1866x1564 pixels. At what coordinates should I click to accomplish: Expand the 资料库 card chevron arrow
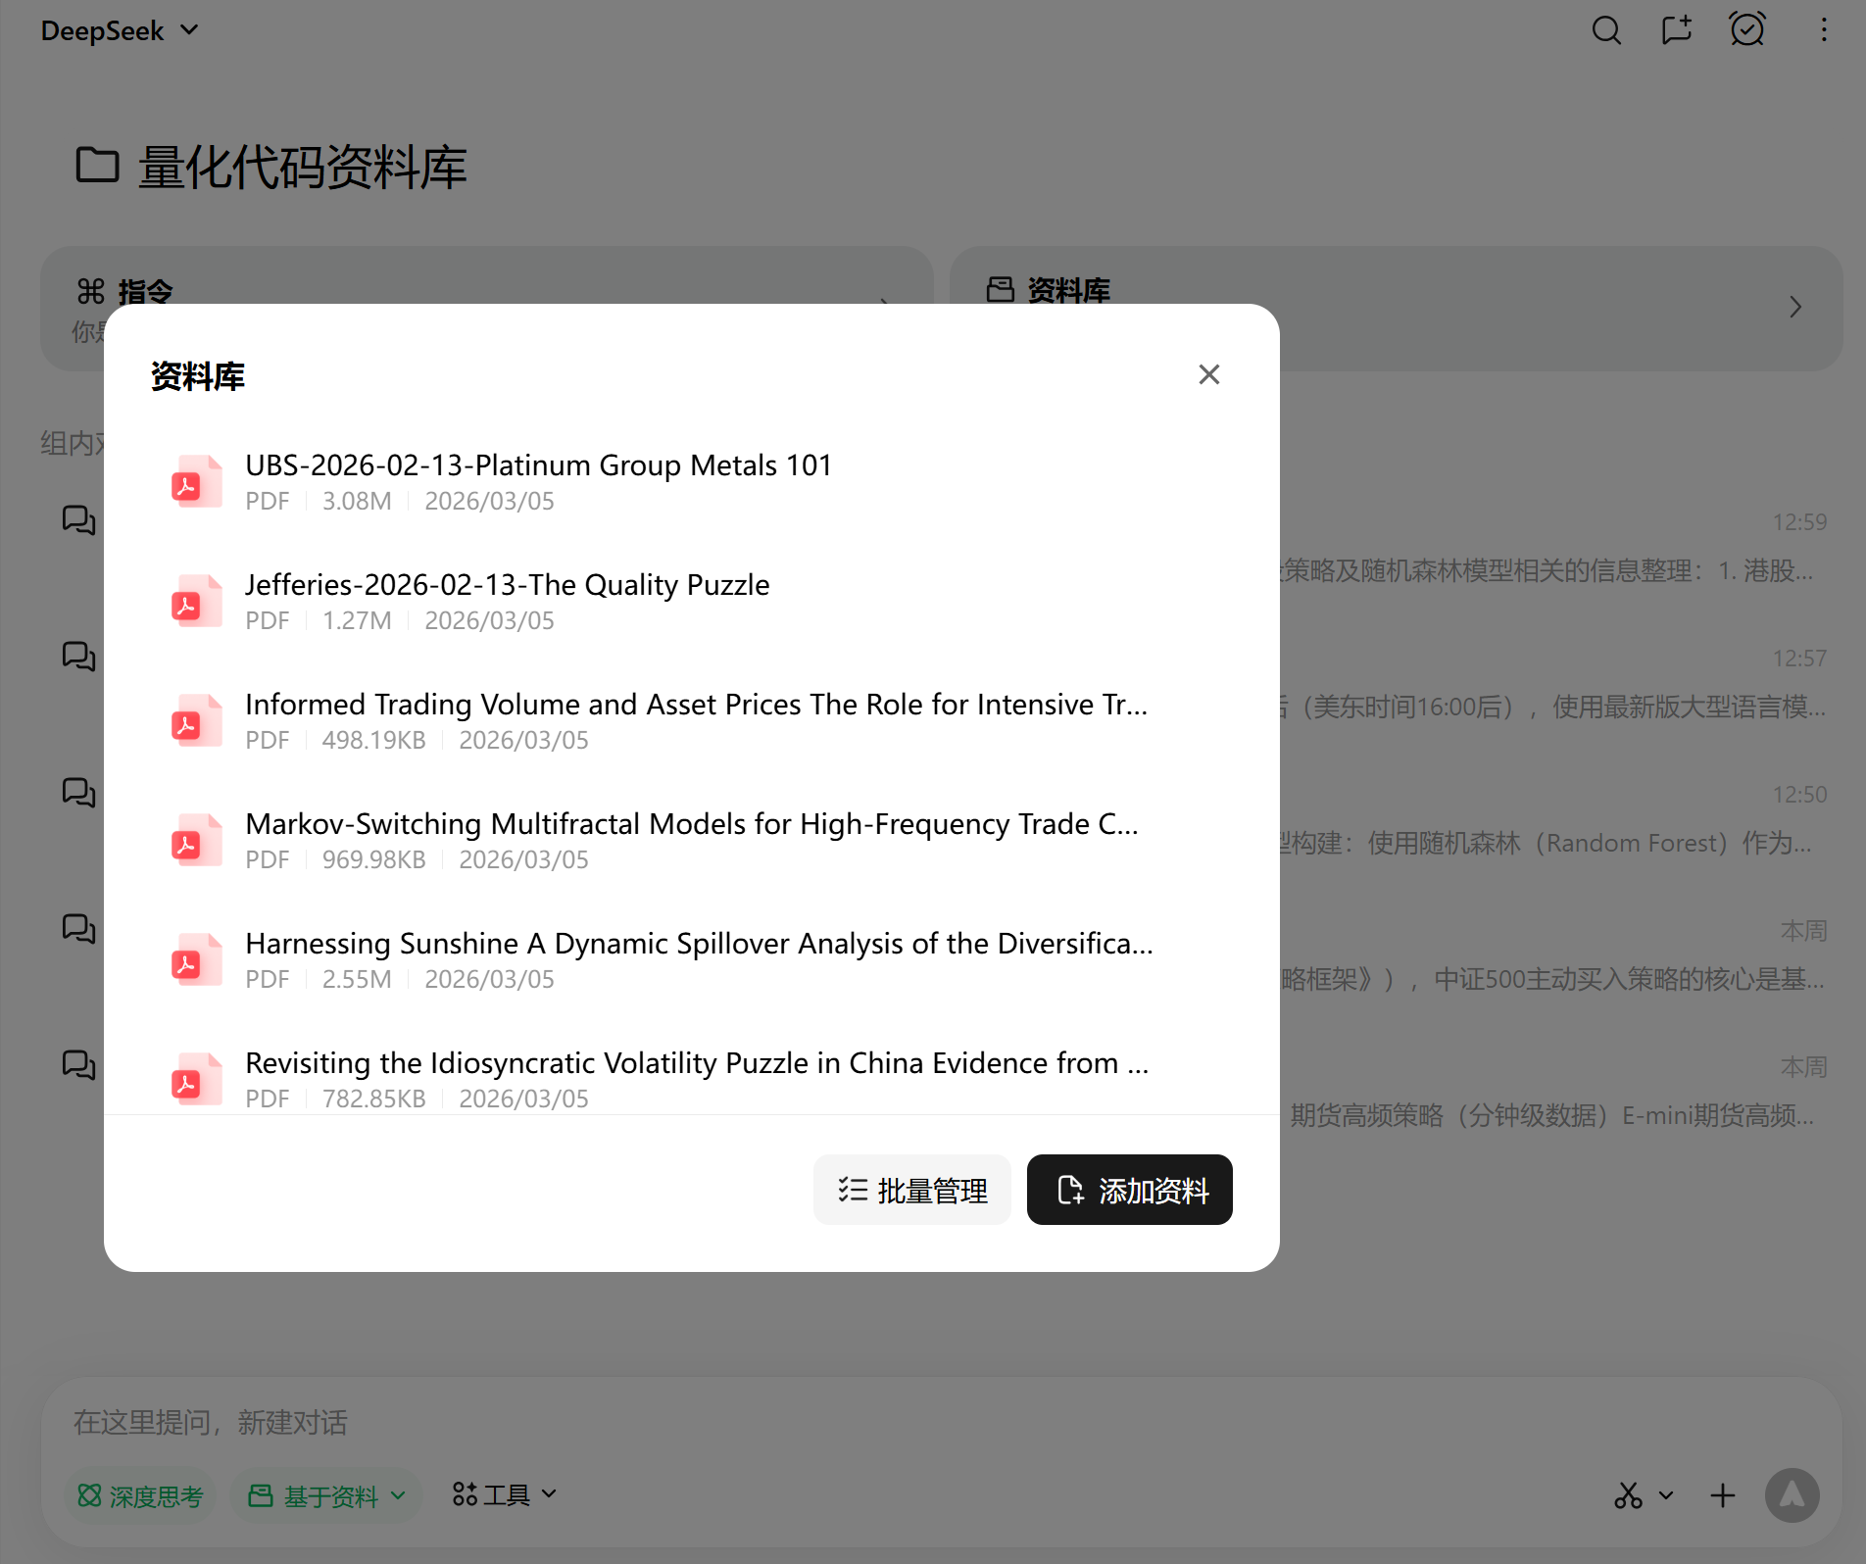1795,308
